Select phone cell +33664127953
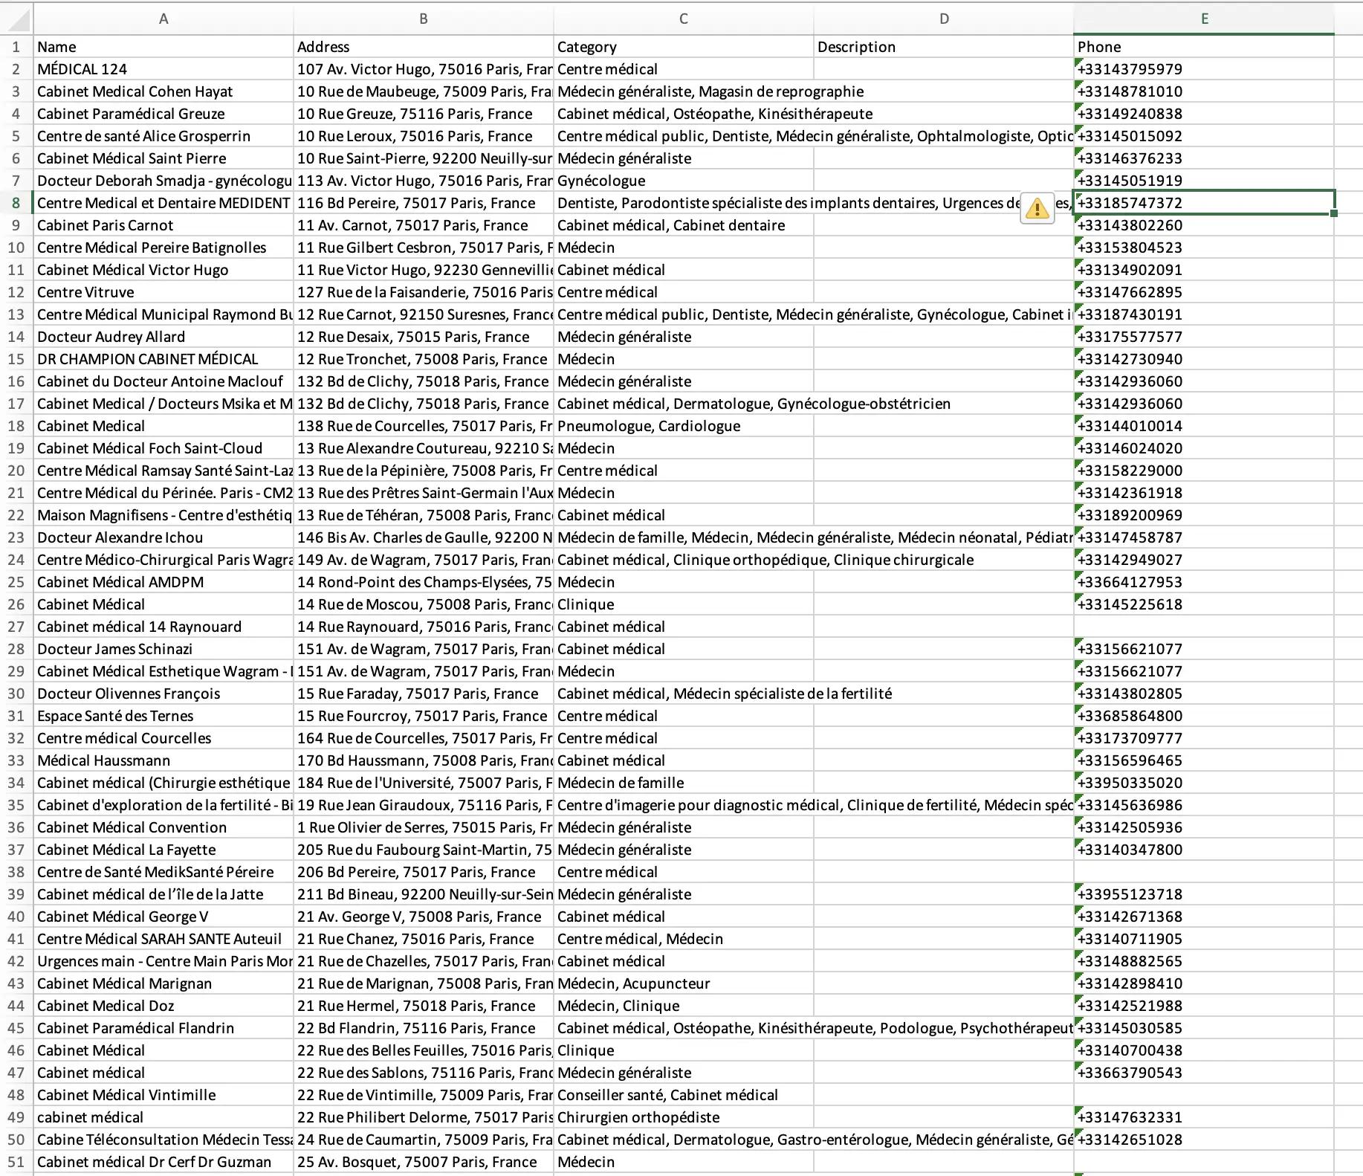1363x1176 pixels. click(x=1204, y=582)
